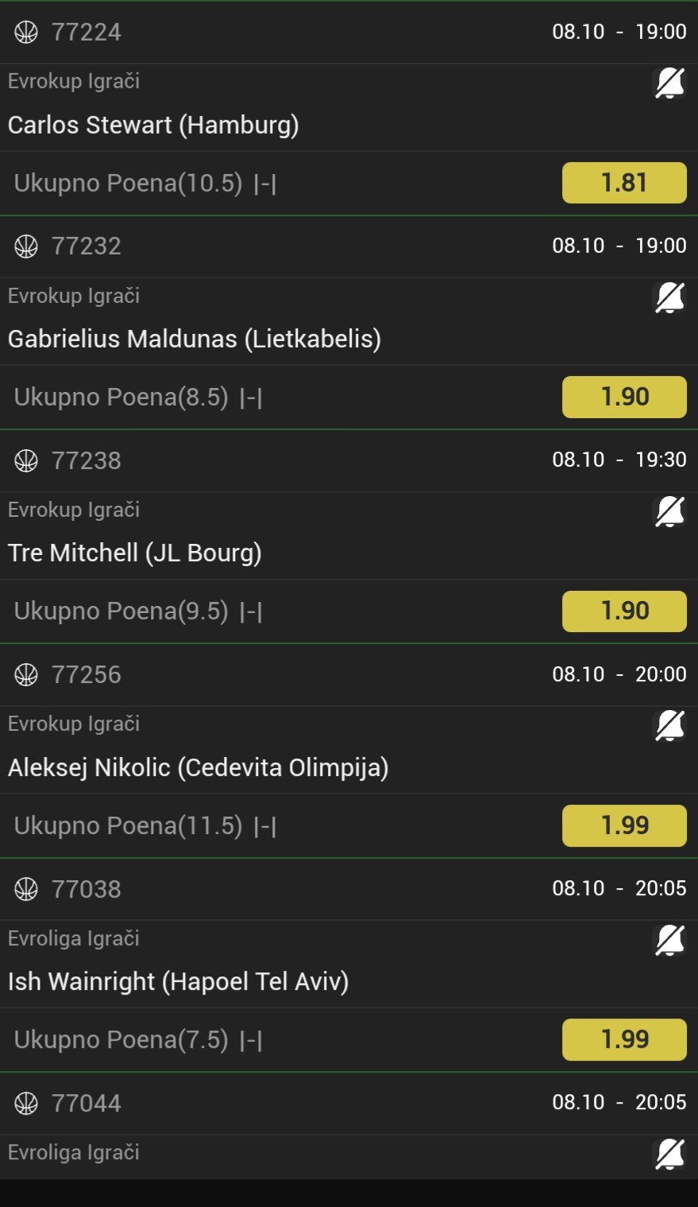This screenshot has height=1207, width=698.
Task: Open Ish Wainright (Hapoel Tel Aviv) entry
Action: pos(179,982)
